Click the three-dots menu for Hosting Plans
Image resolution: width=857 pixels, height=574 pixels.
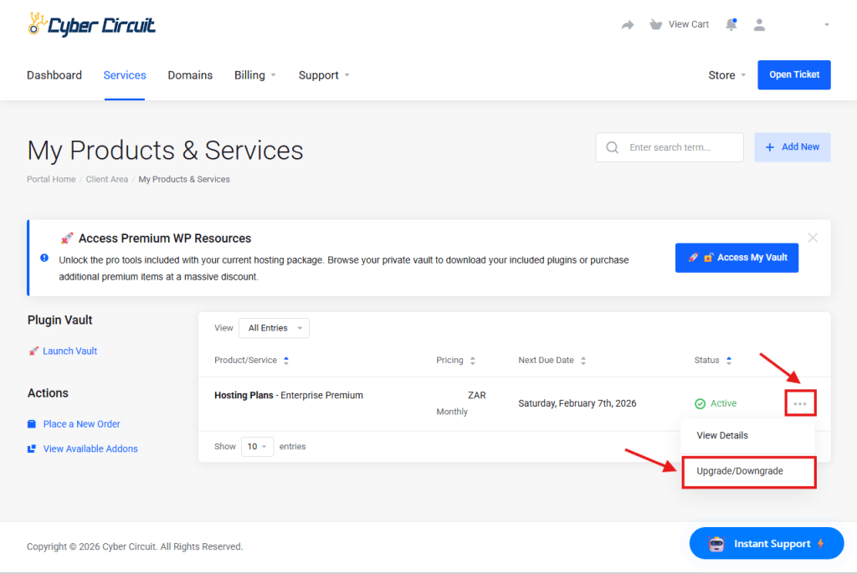point(800,403)
